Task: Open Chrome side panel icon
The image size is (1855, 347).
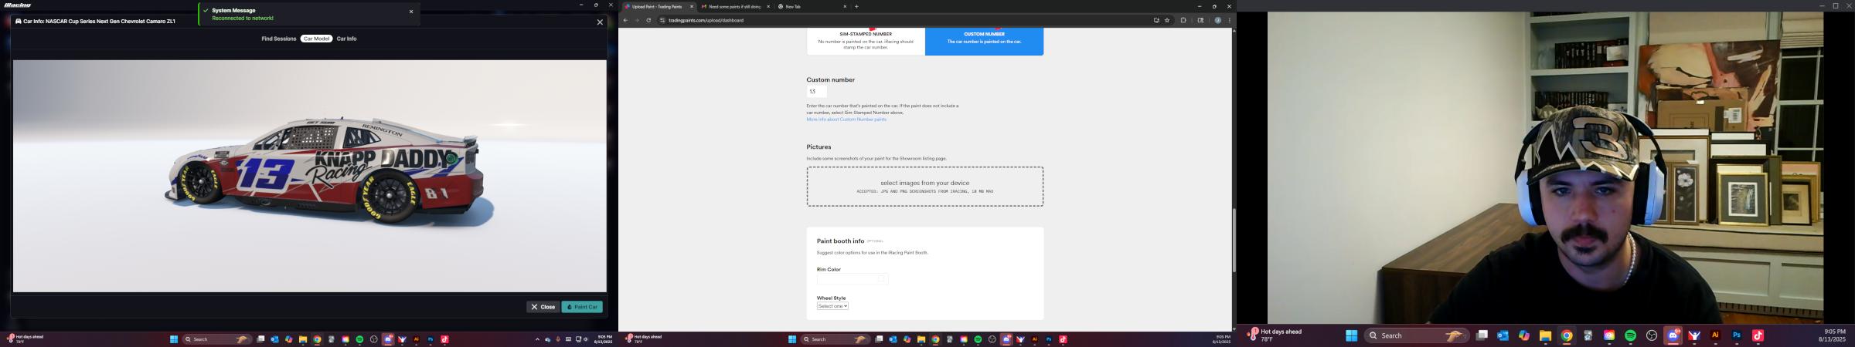Action: coord(1200,20)
